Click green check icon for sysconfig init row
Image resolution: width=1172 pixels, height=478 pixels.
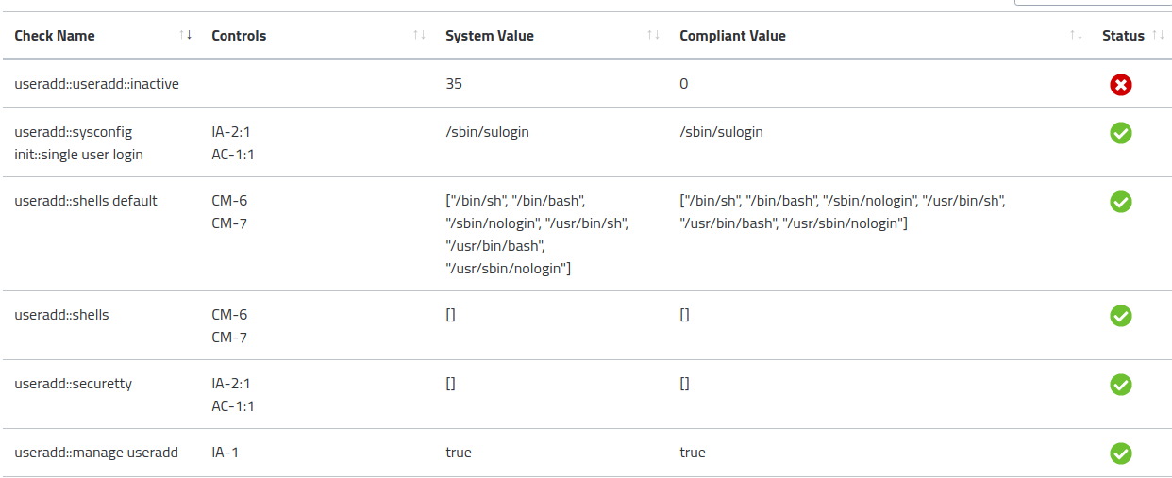(1120, 133)
